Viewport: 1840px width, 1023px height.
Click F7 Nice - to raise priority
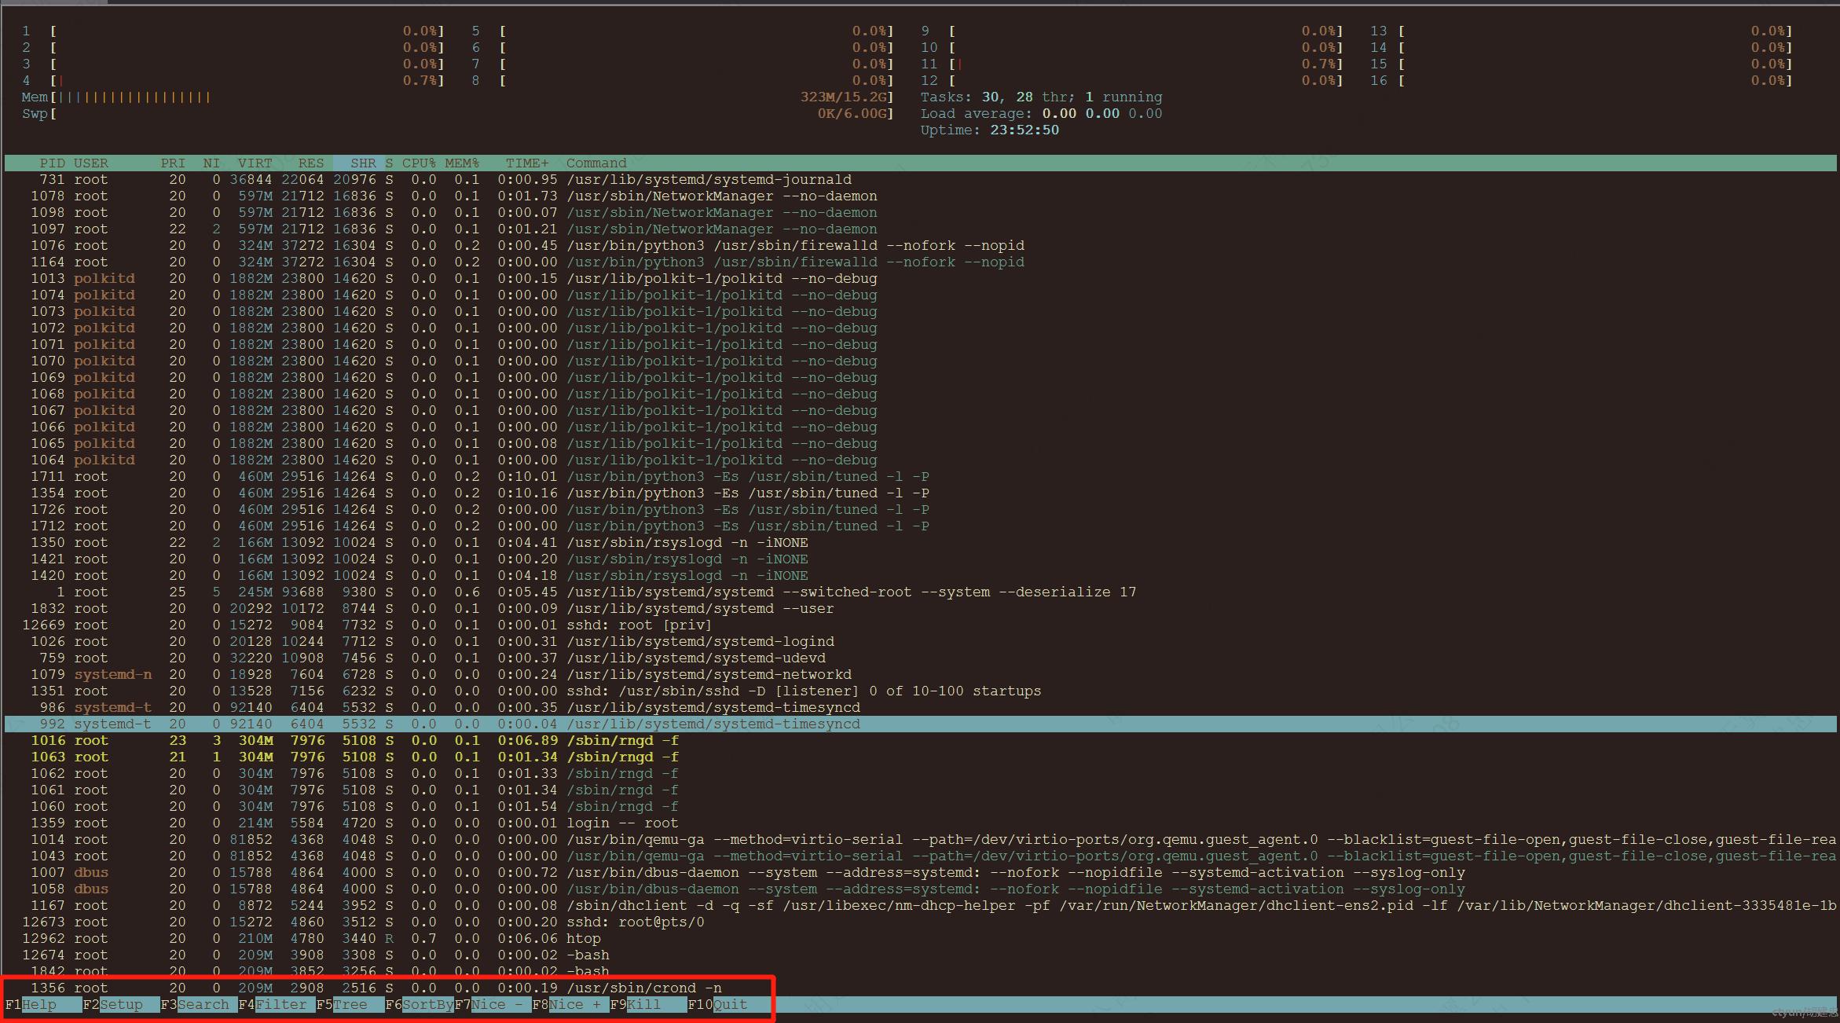(493, 1004)
